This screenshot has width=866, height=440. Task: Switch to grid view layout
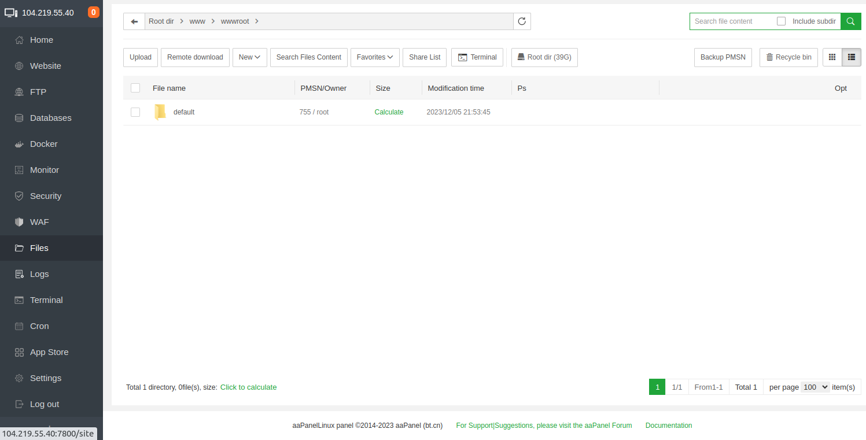(832, 57)
